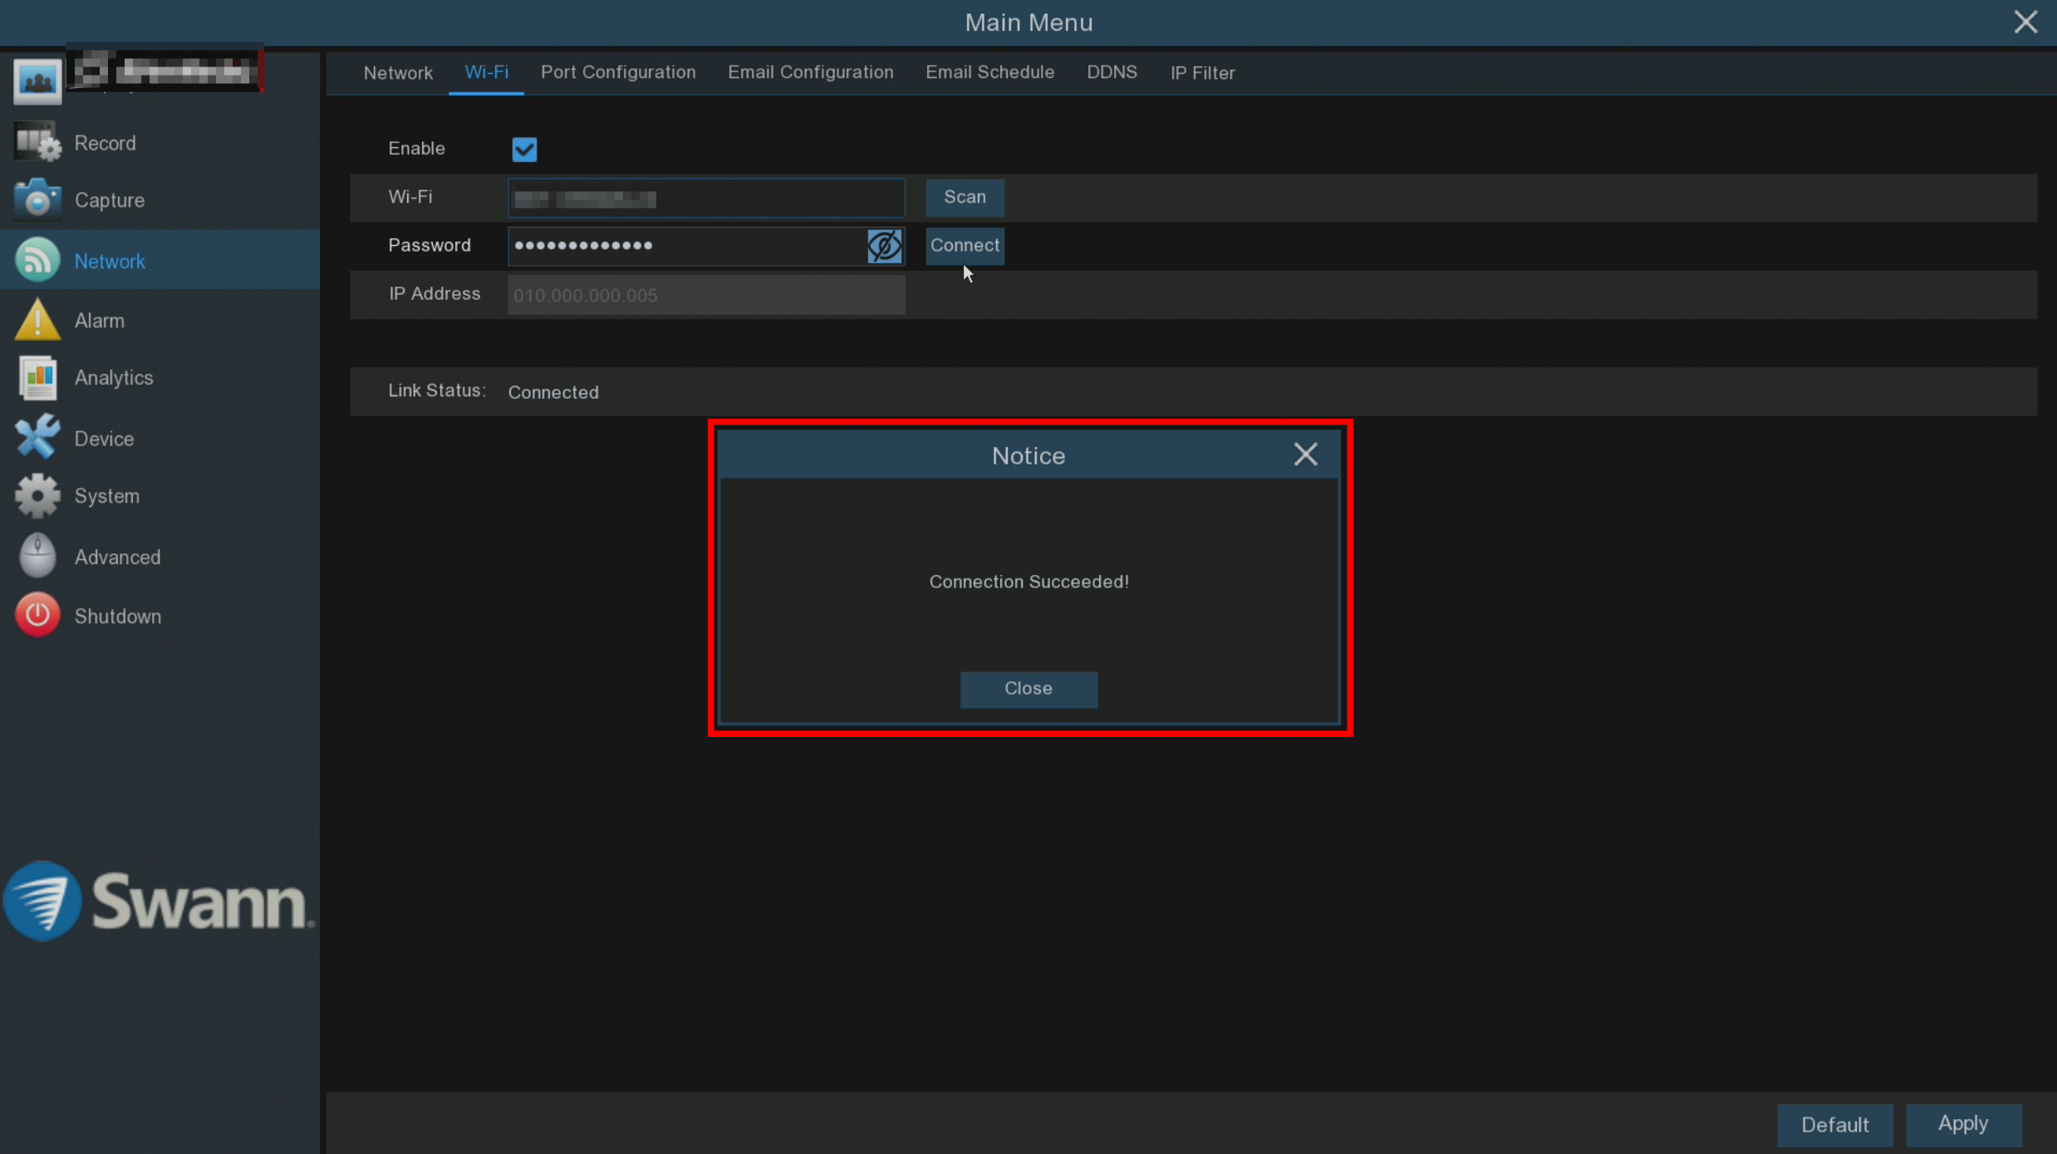
Task: Click the Advanced mouse icon
Action: click(x=37, y=557)
